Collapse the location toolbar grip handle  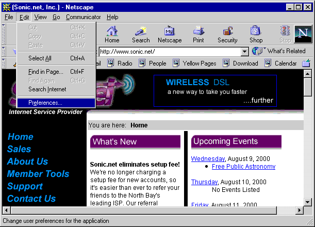point(4,51)
